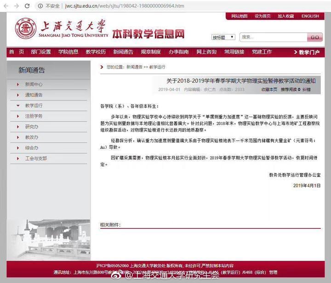331x283 pixels.
Task: Expand the 通知通告 sidebar item
Action: (x=18, y=95)
